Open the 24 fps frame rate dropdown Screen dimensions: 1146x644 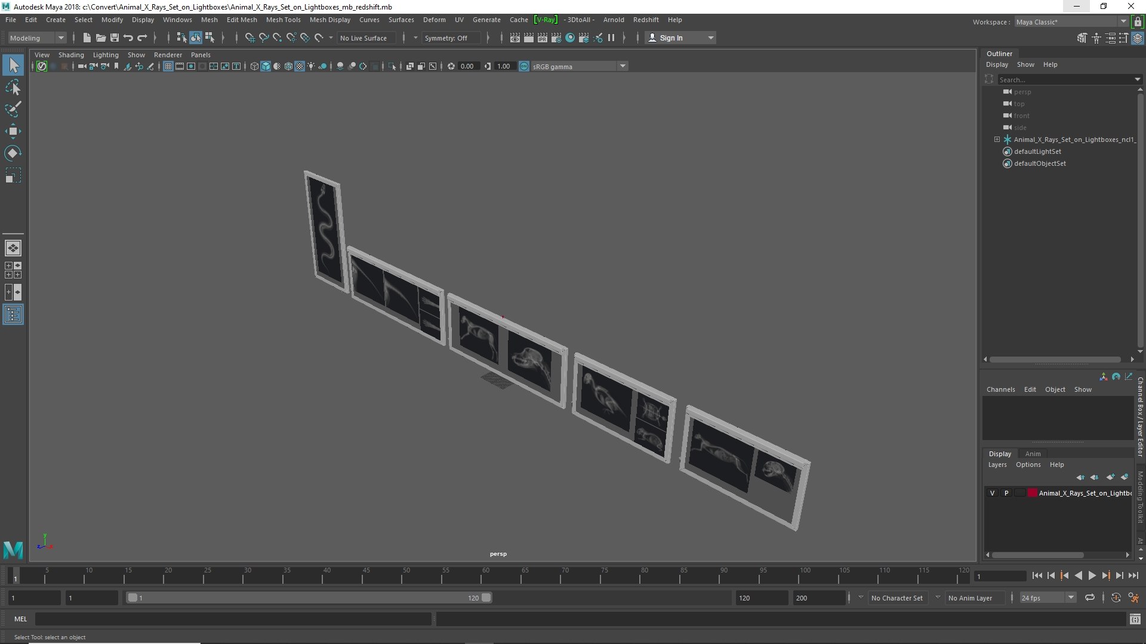(x=1047, y=597)
